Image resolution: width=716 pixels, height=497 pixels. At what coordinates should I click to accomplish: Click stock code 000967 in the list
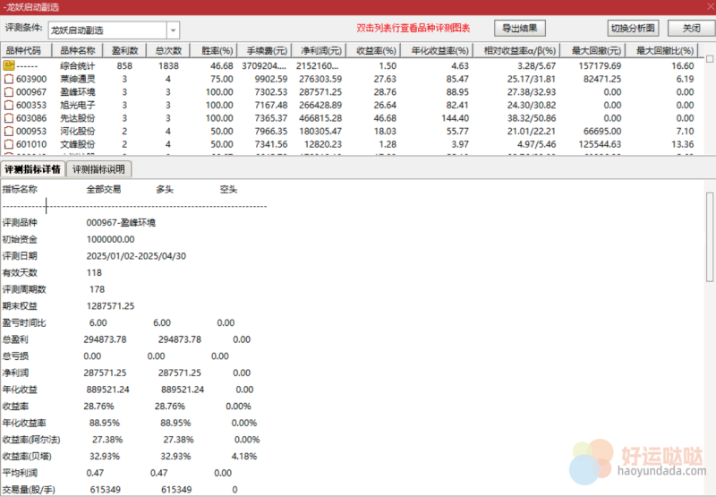click(31, 92)
